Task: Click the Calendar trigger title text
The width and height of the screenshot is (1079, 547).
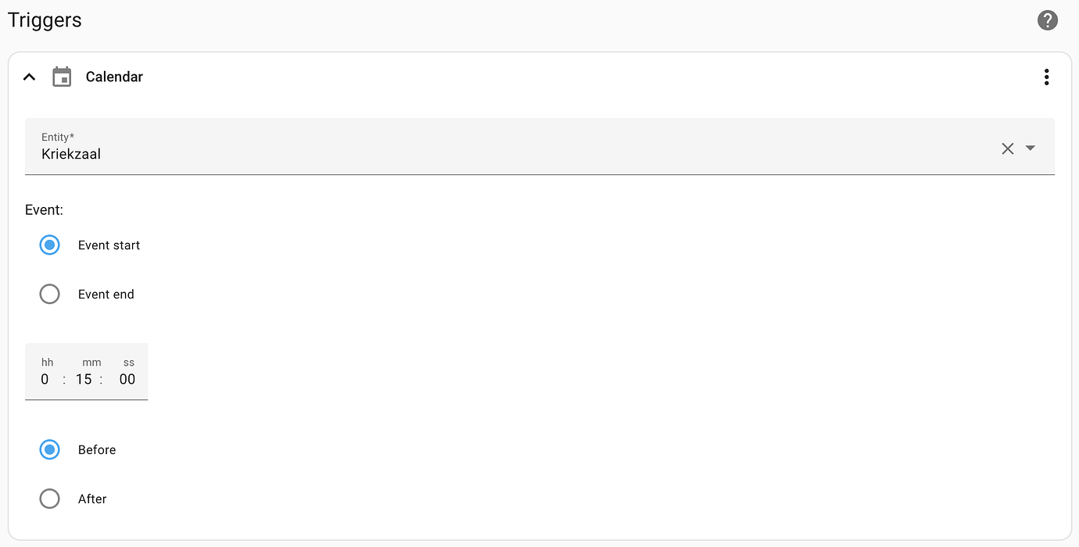Action: pyautogui.click(x=114, y=77)
